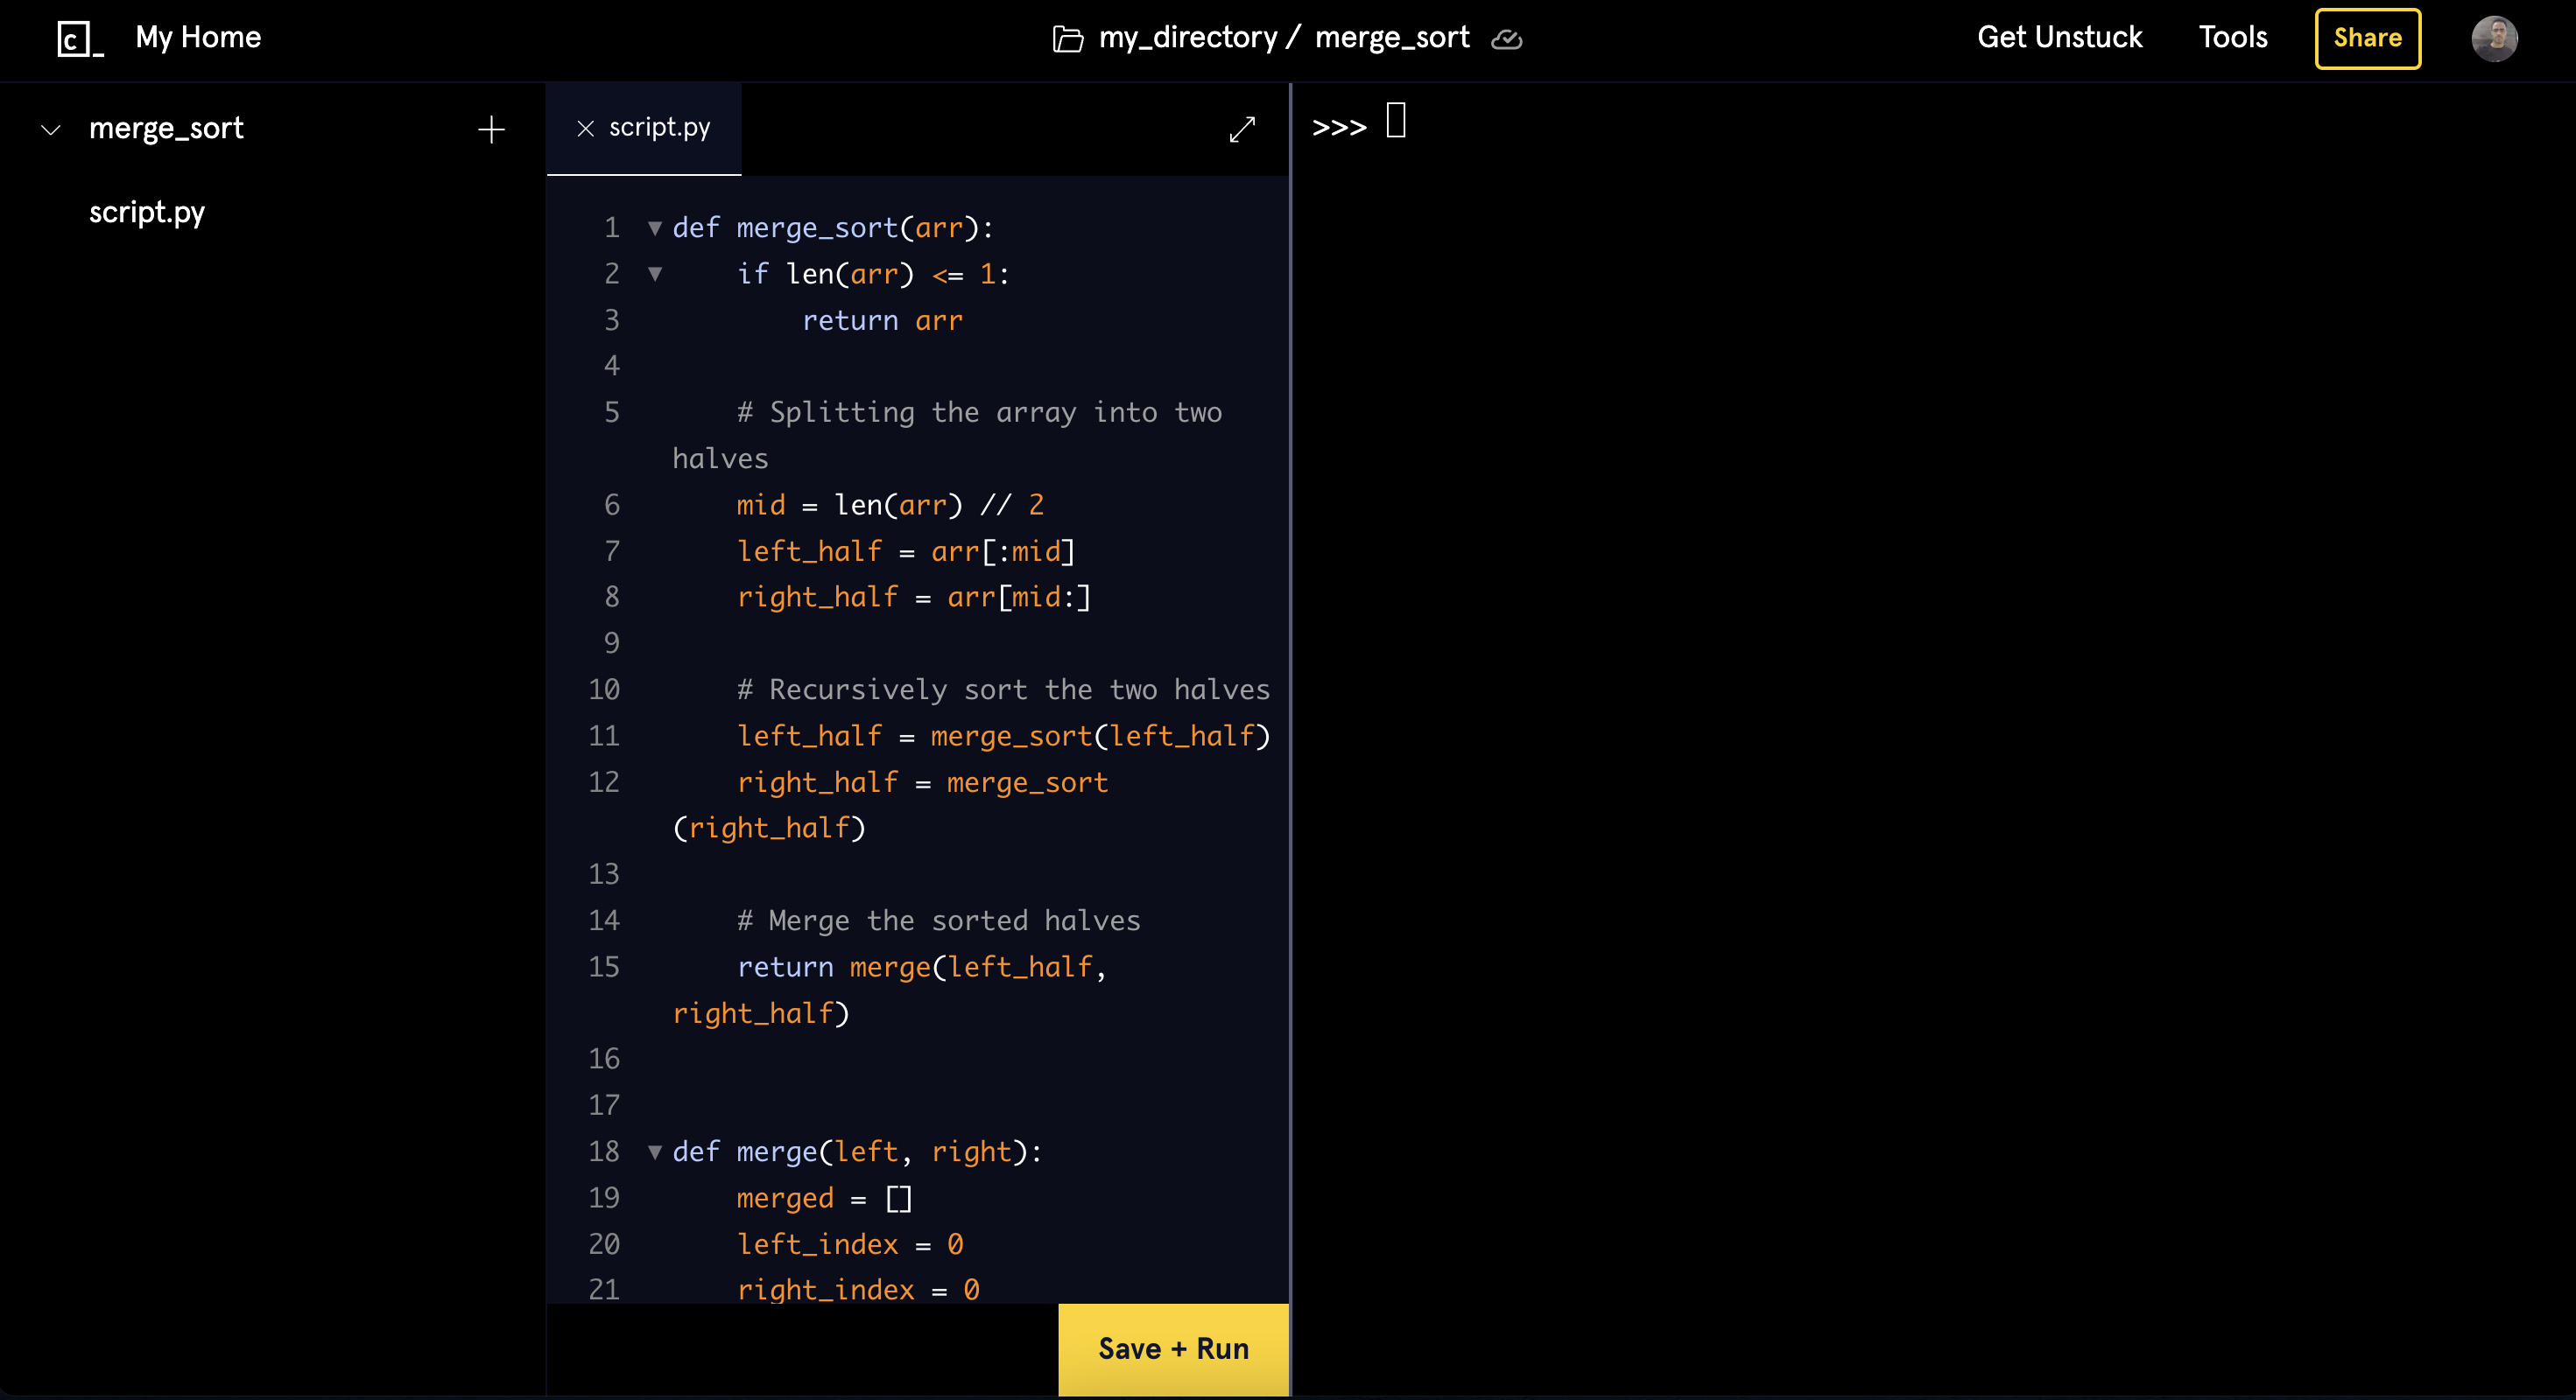Open the my_directory folder icon

1068,39
